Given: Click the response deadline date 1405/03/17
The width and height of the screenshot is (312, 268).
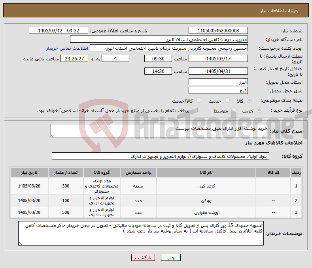Looking at the screenshot, I should pyautogui.click(x=218, y=58).
